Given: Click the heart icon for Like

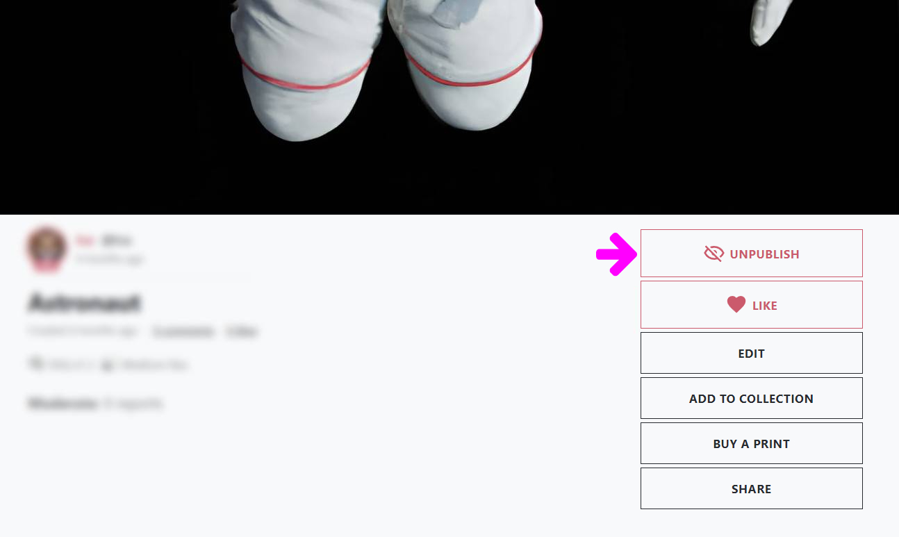Looking at the screenshot, I should [x=736, y=304].
